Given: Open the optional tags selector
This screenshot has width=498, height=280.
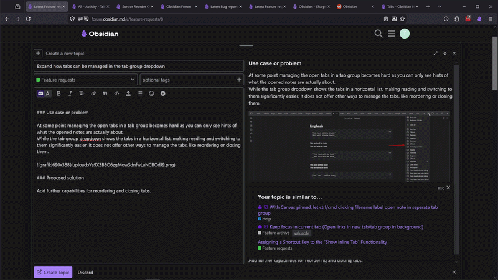Looking at the screenshot, I should [x=192, y=80].
